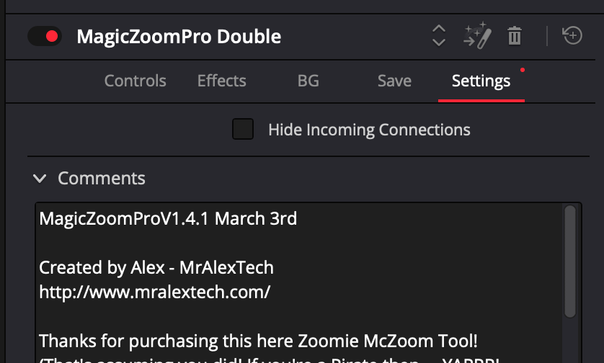Go to the Save tab
Screen dimensions: 604x363
394,81
